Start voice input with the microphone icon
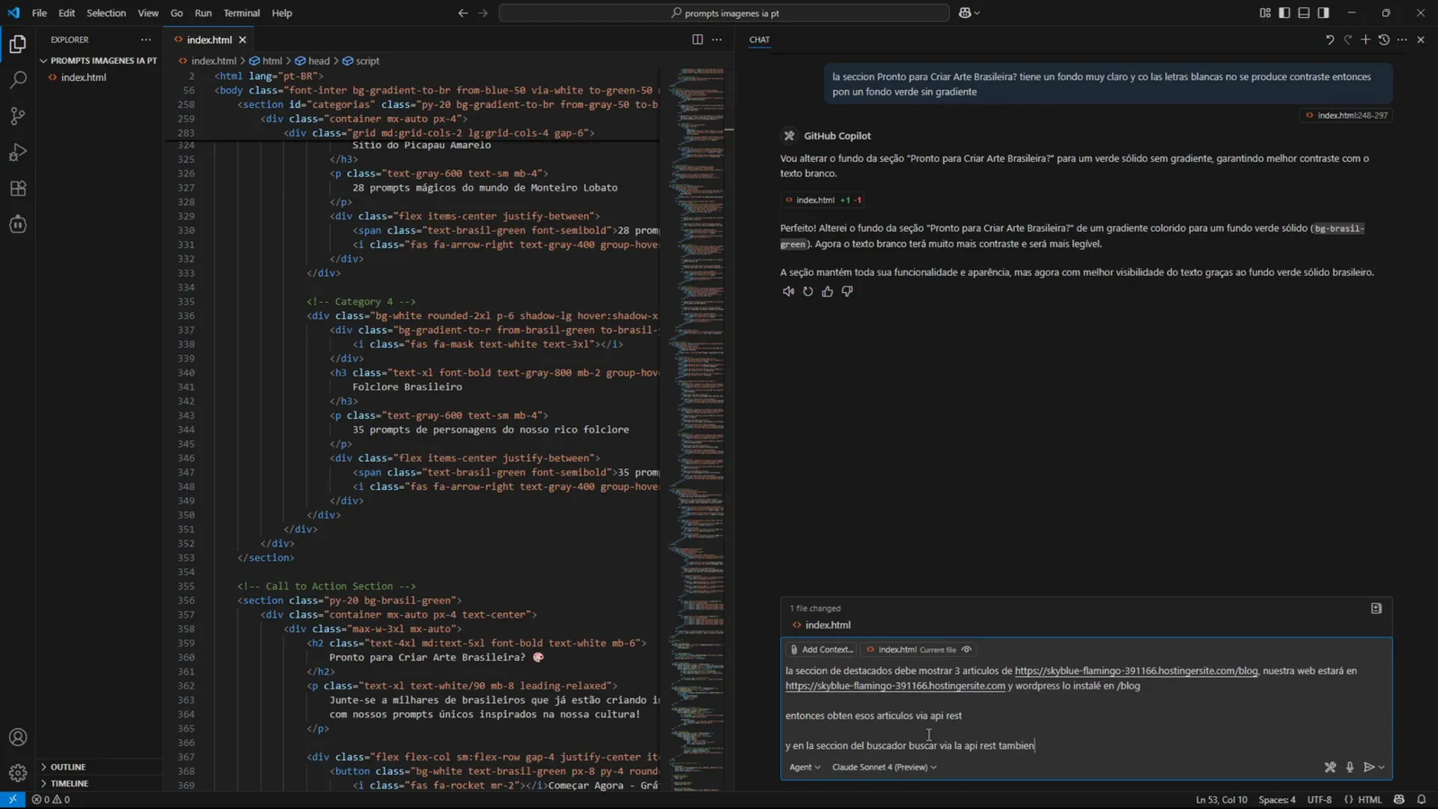 (x=1349, y=767)
